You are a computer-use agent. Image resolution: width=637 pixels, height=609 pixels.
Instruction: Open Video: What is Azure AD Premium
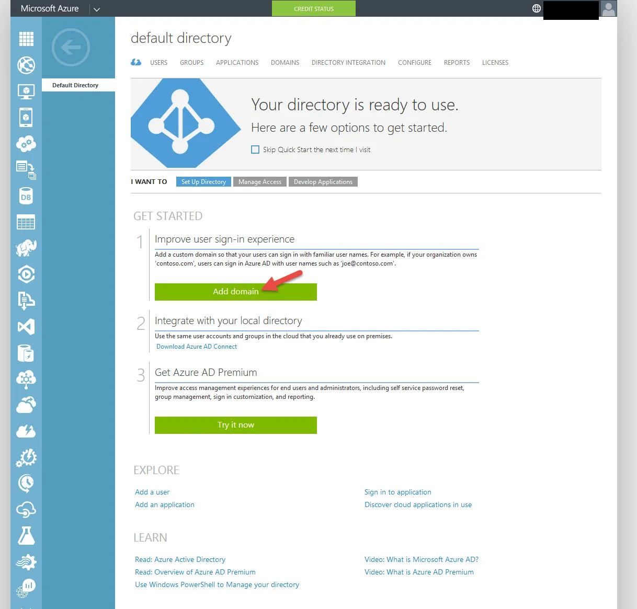pyautogui.click(x=419, y=572)
